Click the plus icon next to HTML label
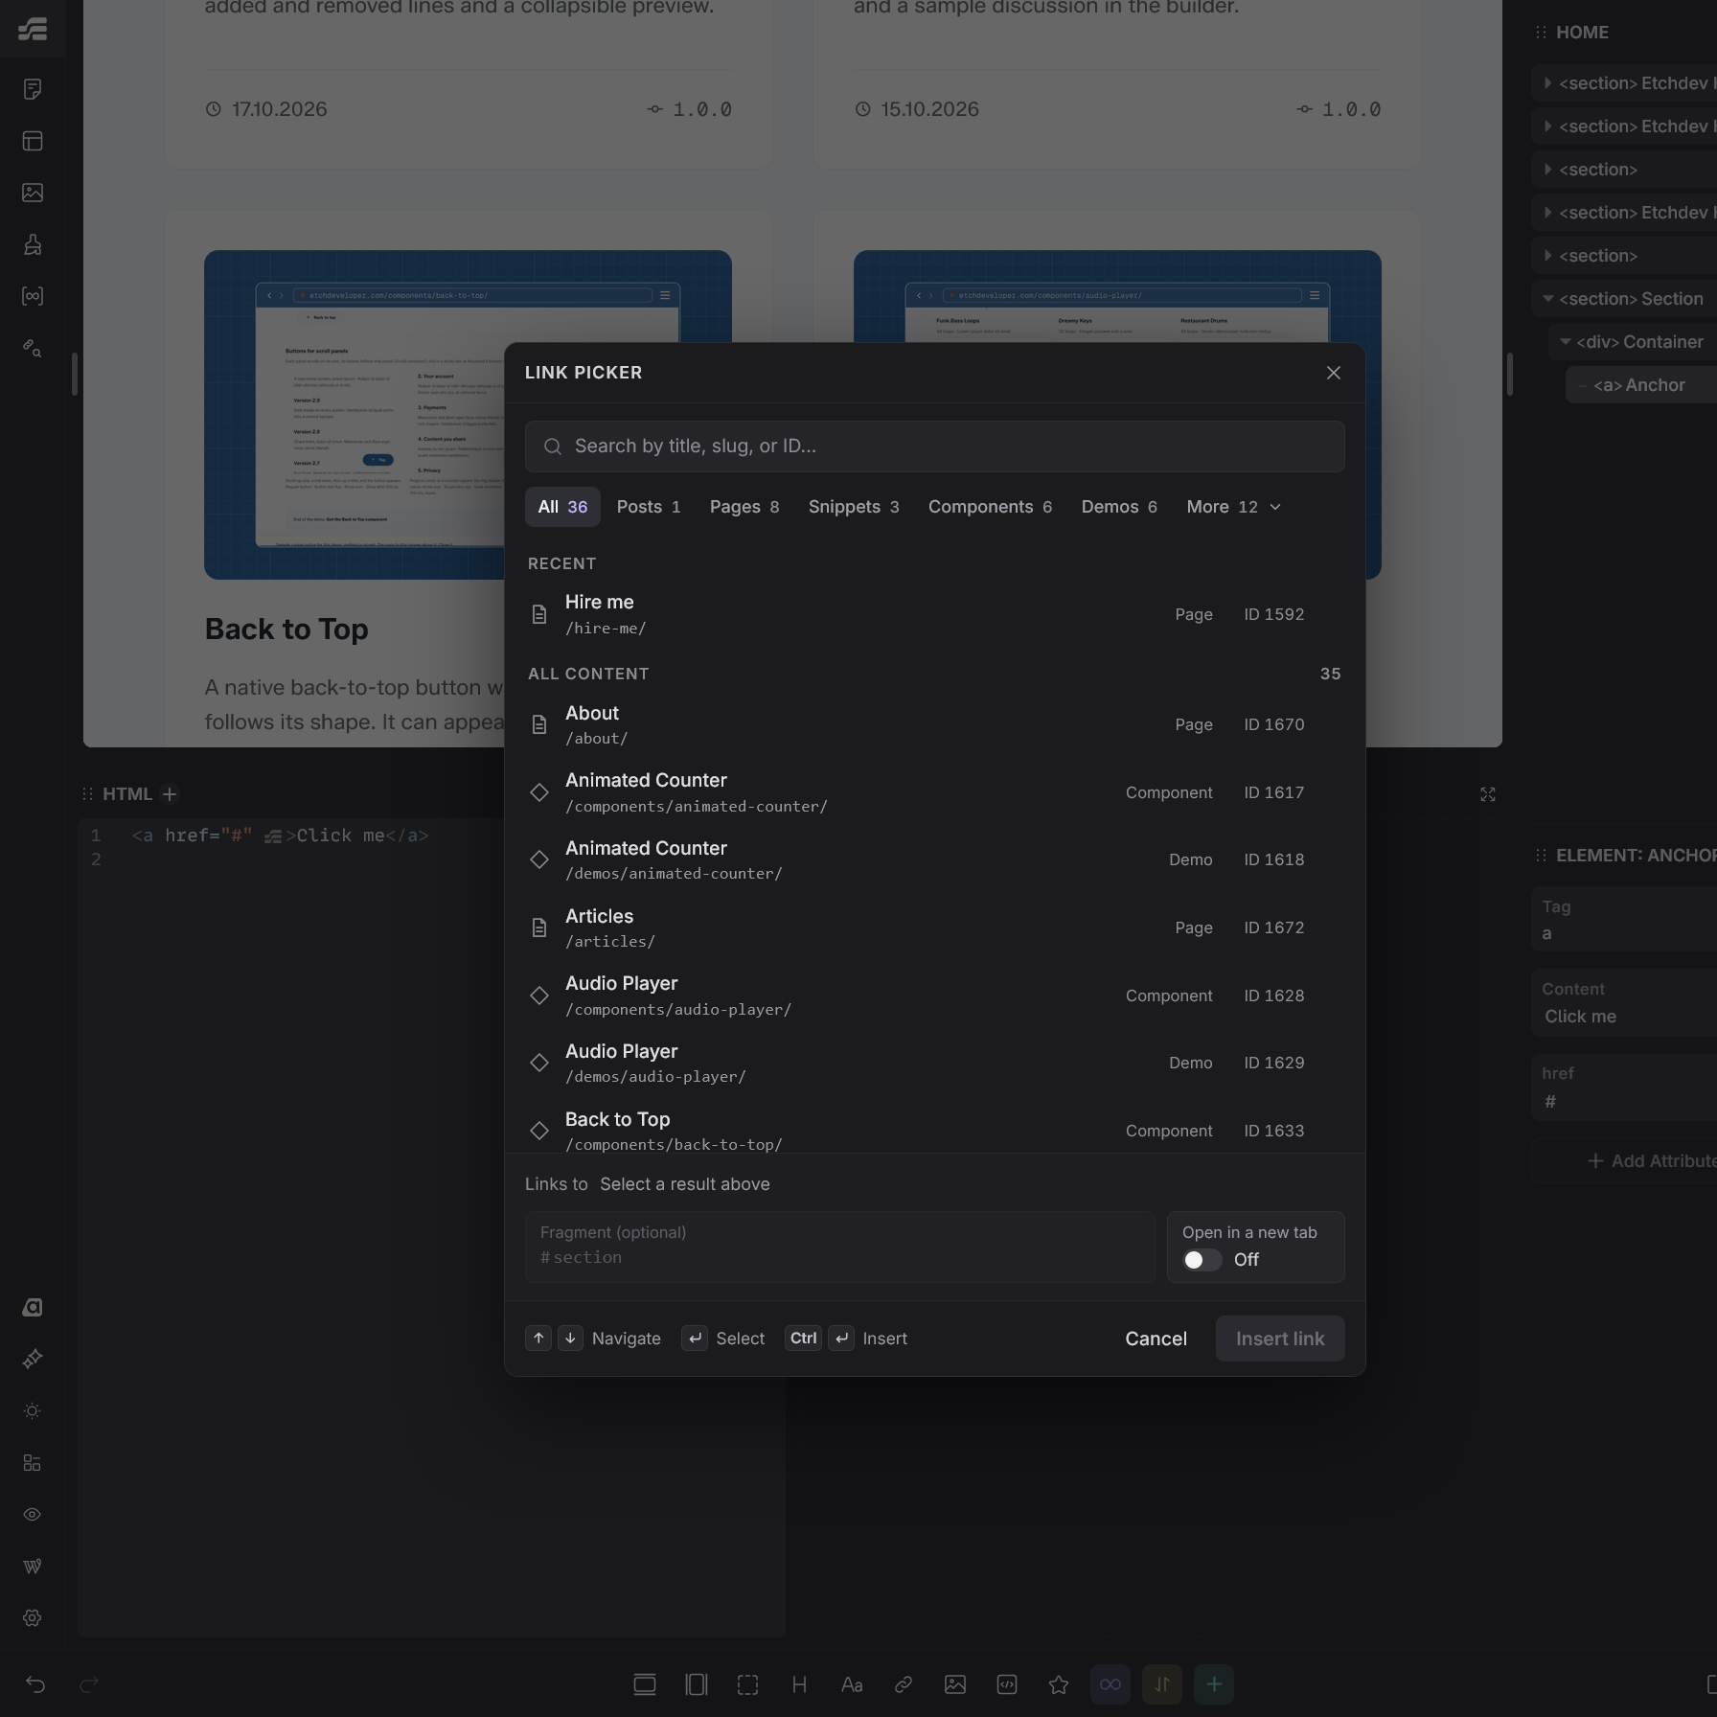Image resolution: width=1717 pixels, height=1717 pixels. 170,794
